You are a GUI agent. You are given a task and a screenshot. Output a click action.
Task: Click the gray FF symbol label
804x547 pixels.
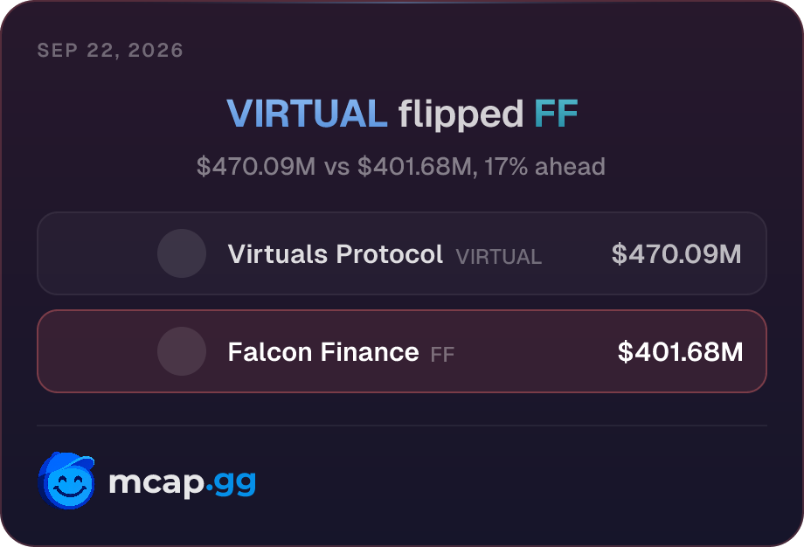(442, 354)
